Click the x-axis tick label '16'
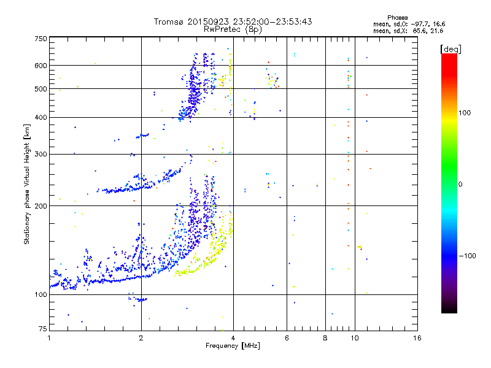 (x=417, y=338)
